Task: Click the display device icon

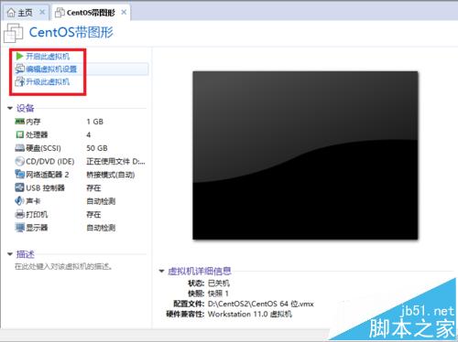Action: coord(20,228)
